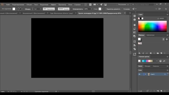Open the Pathfinder panel icon
Screen dimensions: 169x95
[x=134, y=49]
